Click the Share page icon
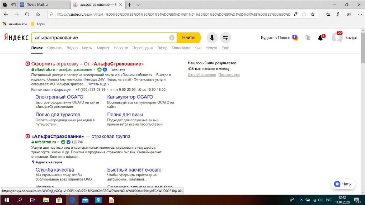This screenshot has height=205, width=365. (349, 14)
